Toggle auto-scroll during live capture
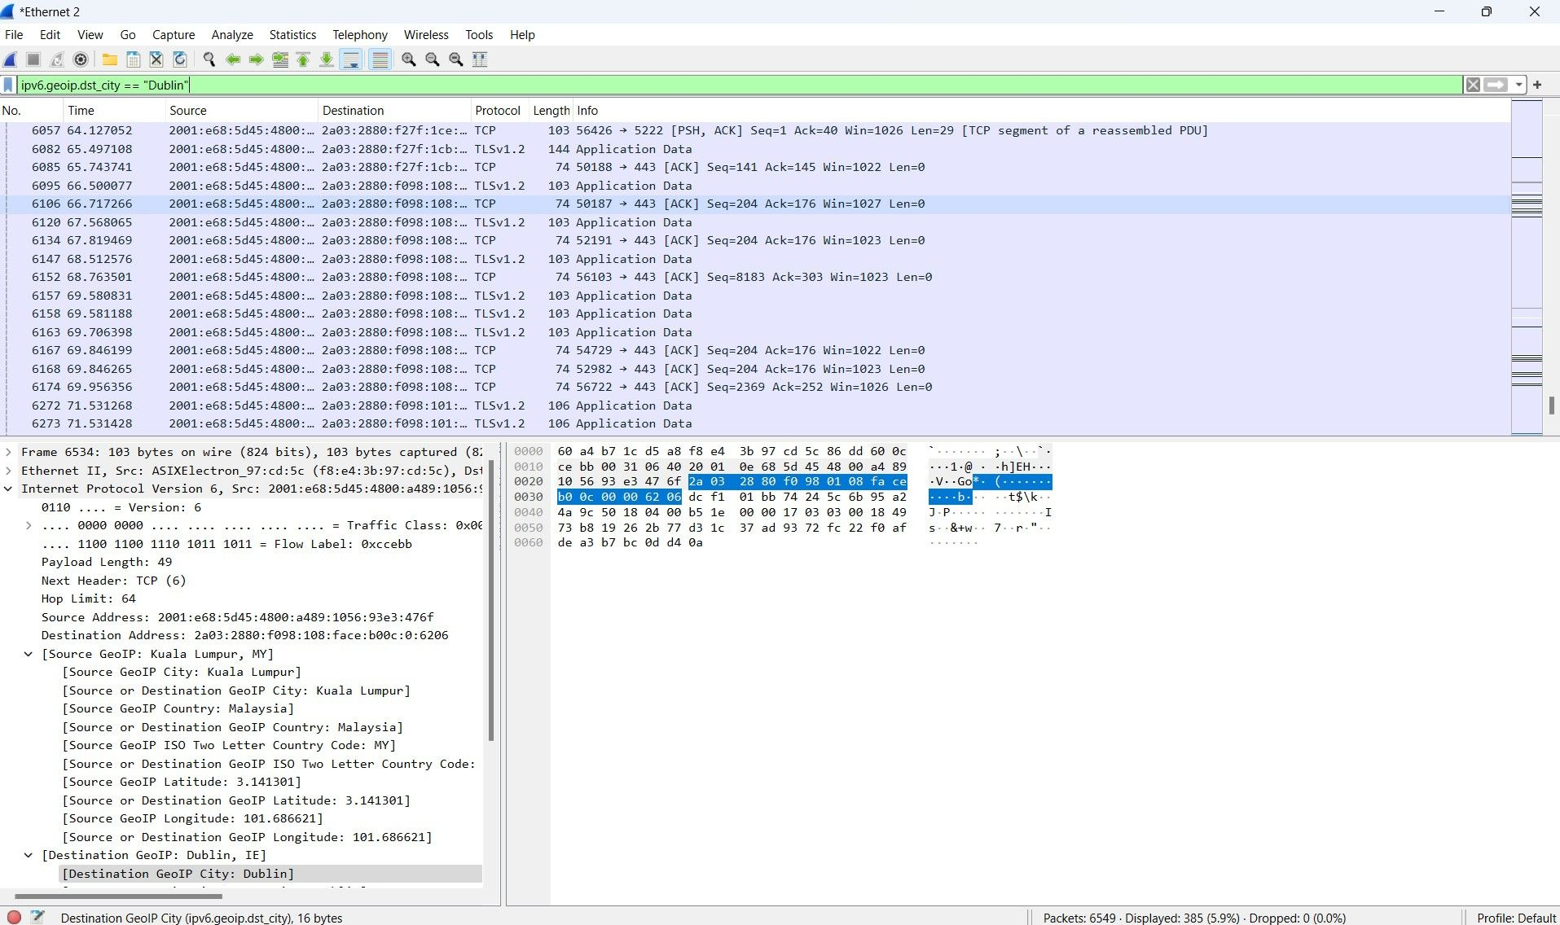The height and width of the screenshot is (925, 1560). (351, 59)
